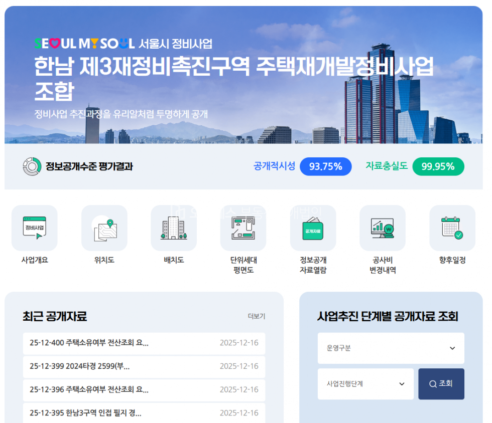Click the 단위세대 평면도 label text
492x423 pixels.
(243, 265)
